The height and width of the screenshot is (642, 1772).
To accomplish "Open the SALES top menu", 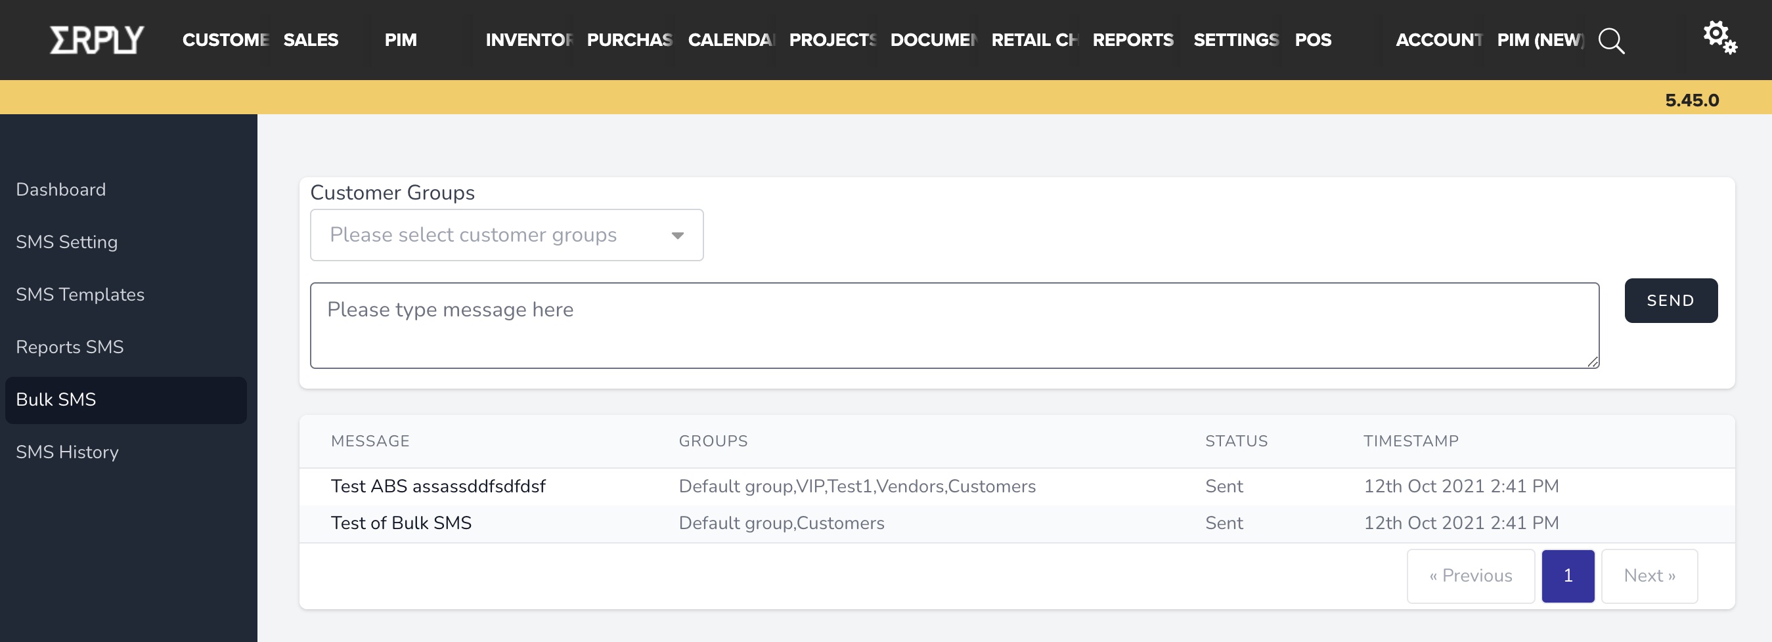I will pyautogui.click(x=310, y=40).
